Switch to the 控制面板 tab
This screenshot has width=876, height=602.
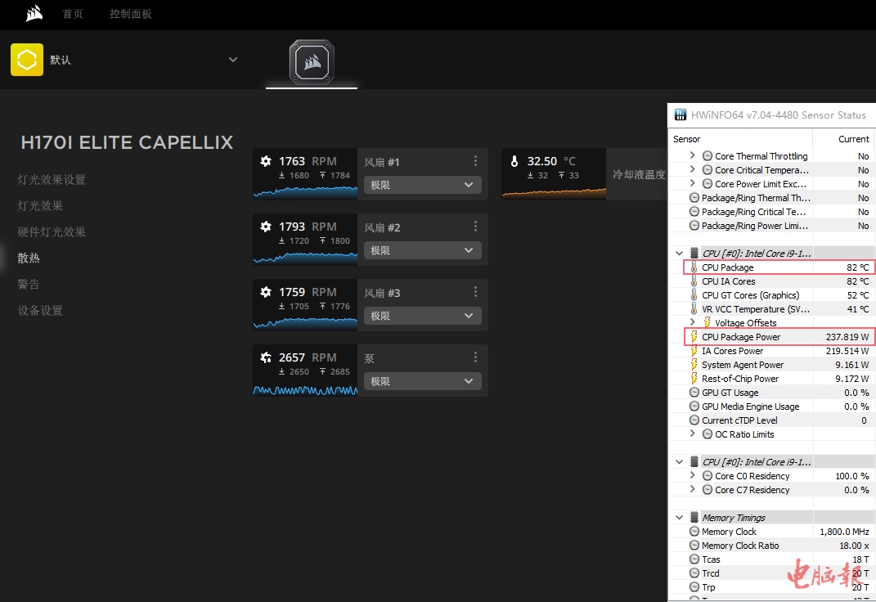tap(131, 14)
